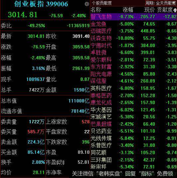Select the 三环集团 stock row

133,160
